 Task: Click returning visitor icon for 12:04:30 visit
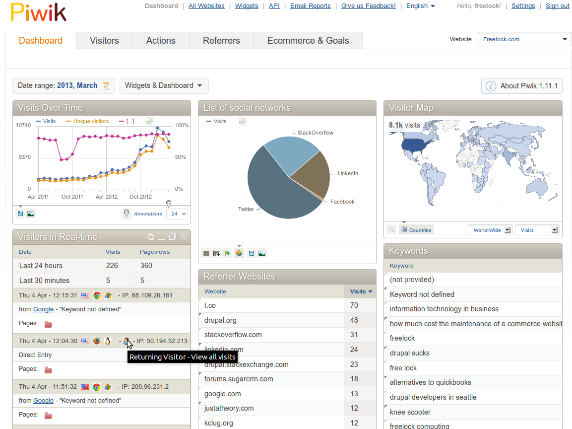pos(127,341)
